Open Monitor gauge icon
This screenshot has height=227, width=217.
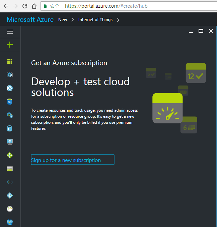(x=10, y=209)
